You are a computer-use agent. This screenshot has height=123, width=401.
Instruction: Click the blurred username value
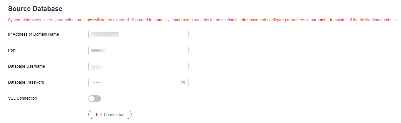click(x=97, y=67)
